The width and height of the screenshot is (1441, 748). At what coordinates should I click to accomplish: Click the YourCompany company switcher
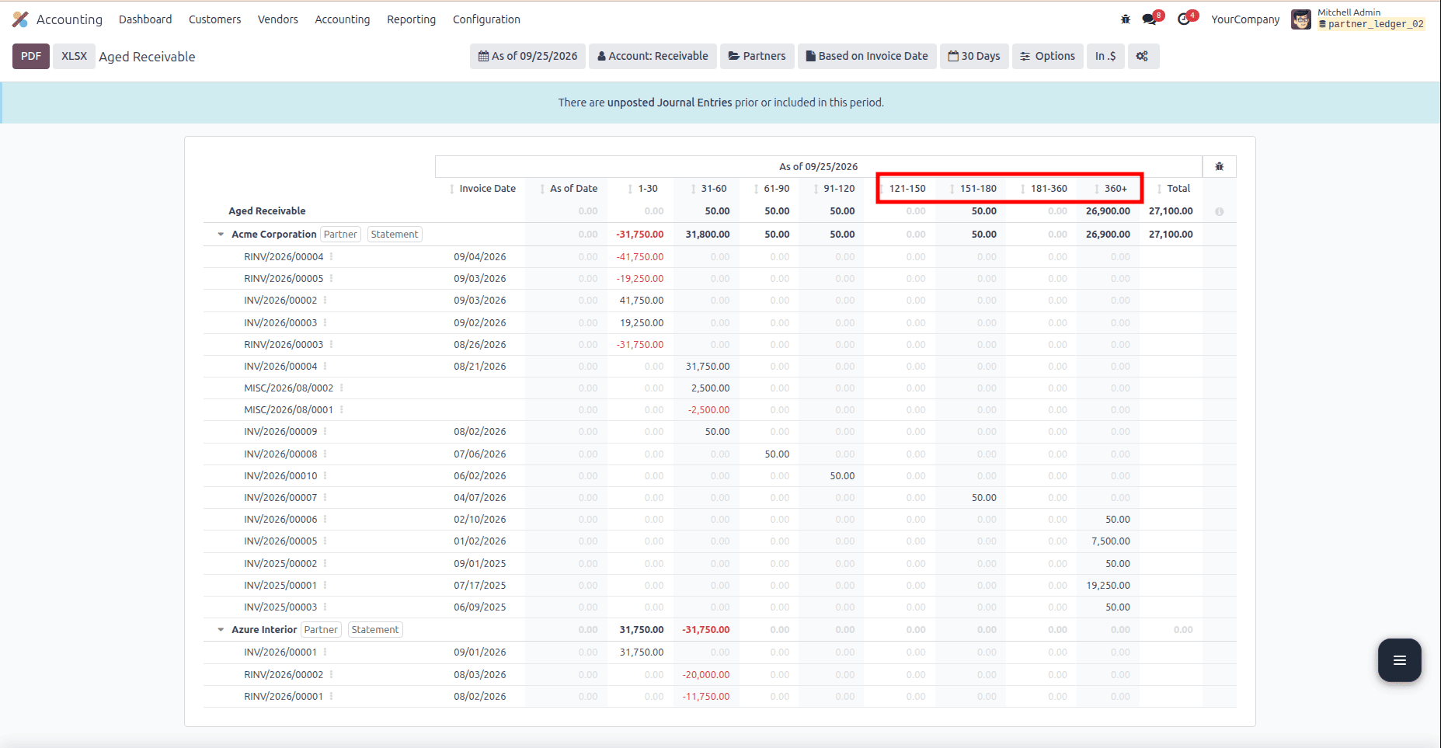click(x=1245, y=19)
